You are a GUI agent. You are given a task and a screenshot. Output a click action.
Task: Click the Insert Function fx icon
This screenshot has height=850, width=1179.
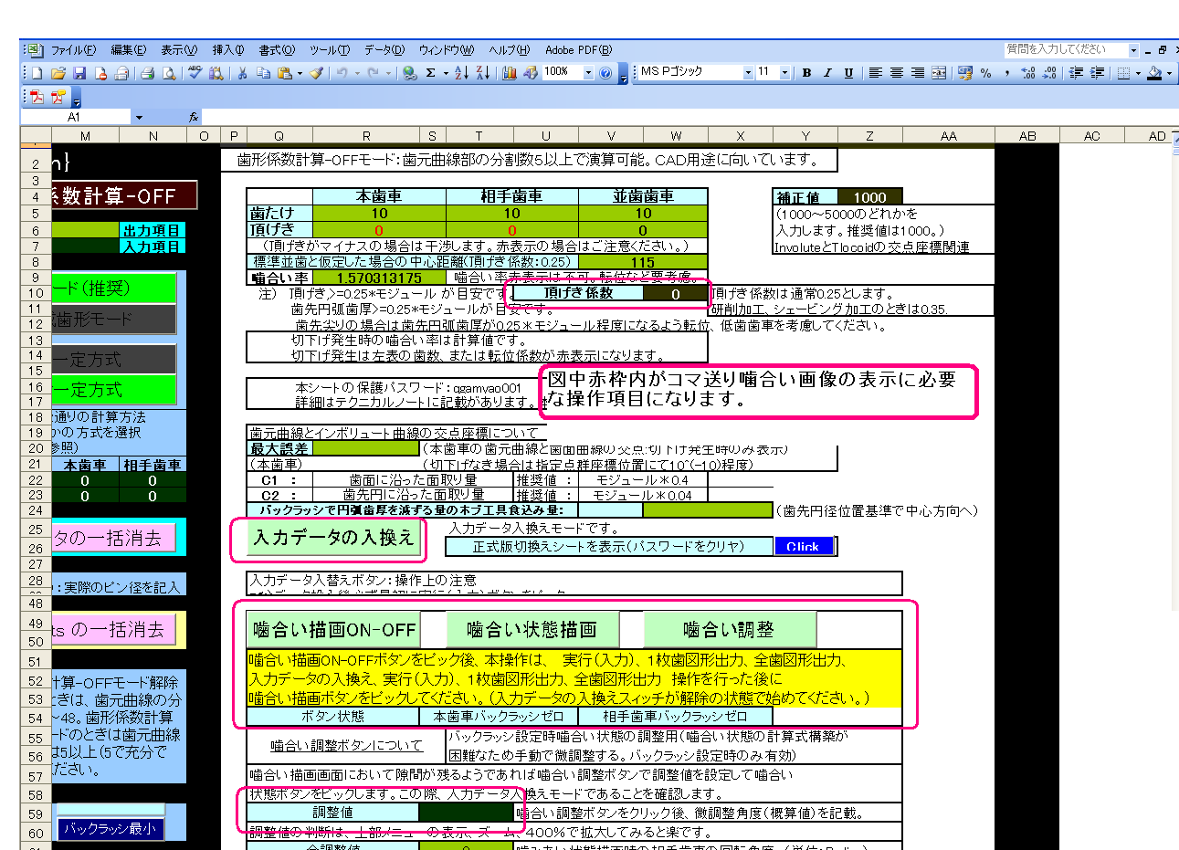194,117
